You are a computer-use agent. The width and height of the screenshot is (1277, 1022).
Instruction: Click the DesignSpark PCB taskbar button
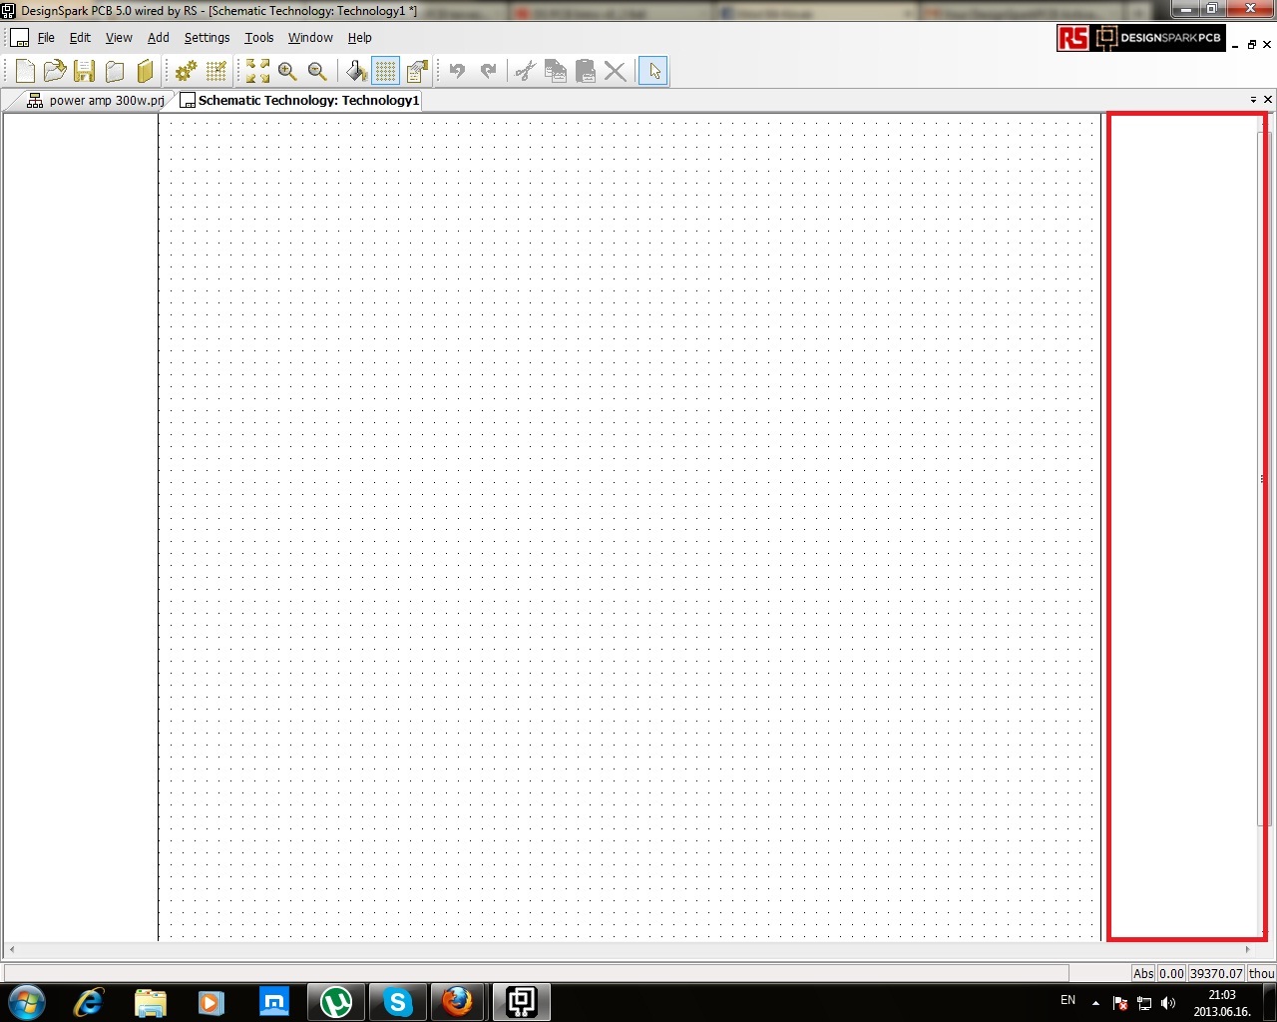click(x=521, y=1002)
